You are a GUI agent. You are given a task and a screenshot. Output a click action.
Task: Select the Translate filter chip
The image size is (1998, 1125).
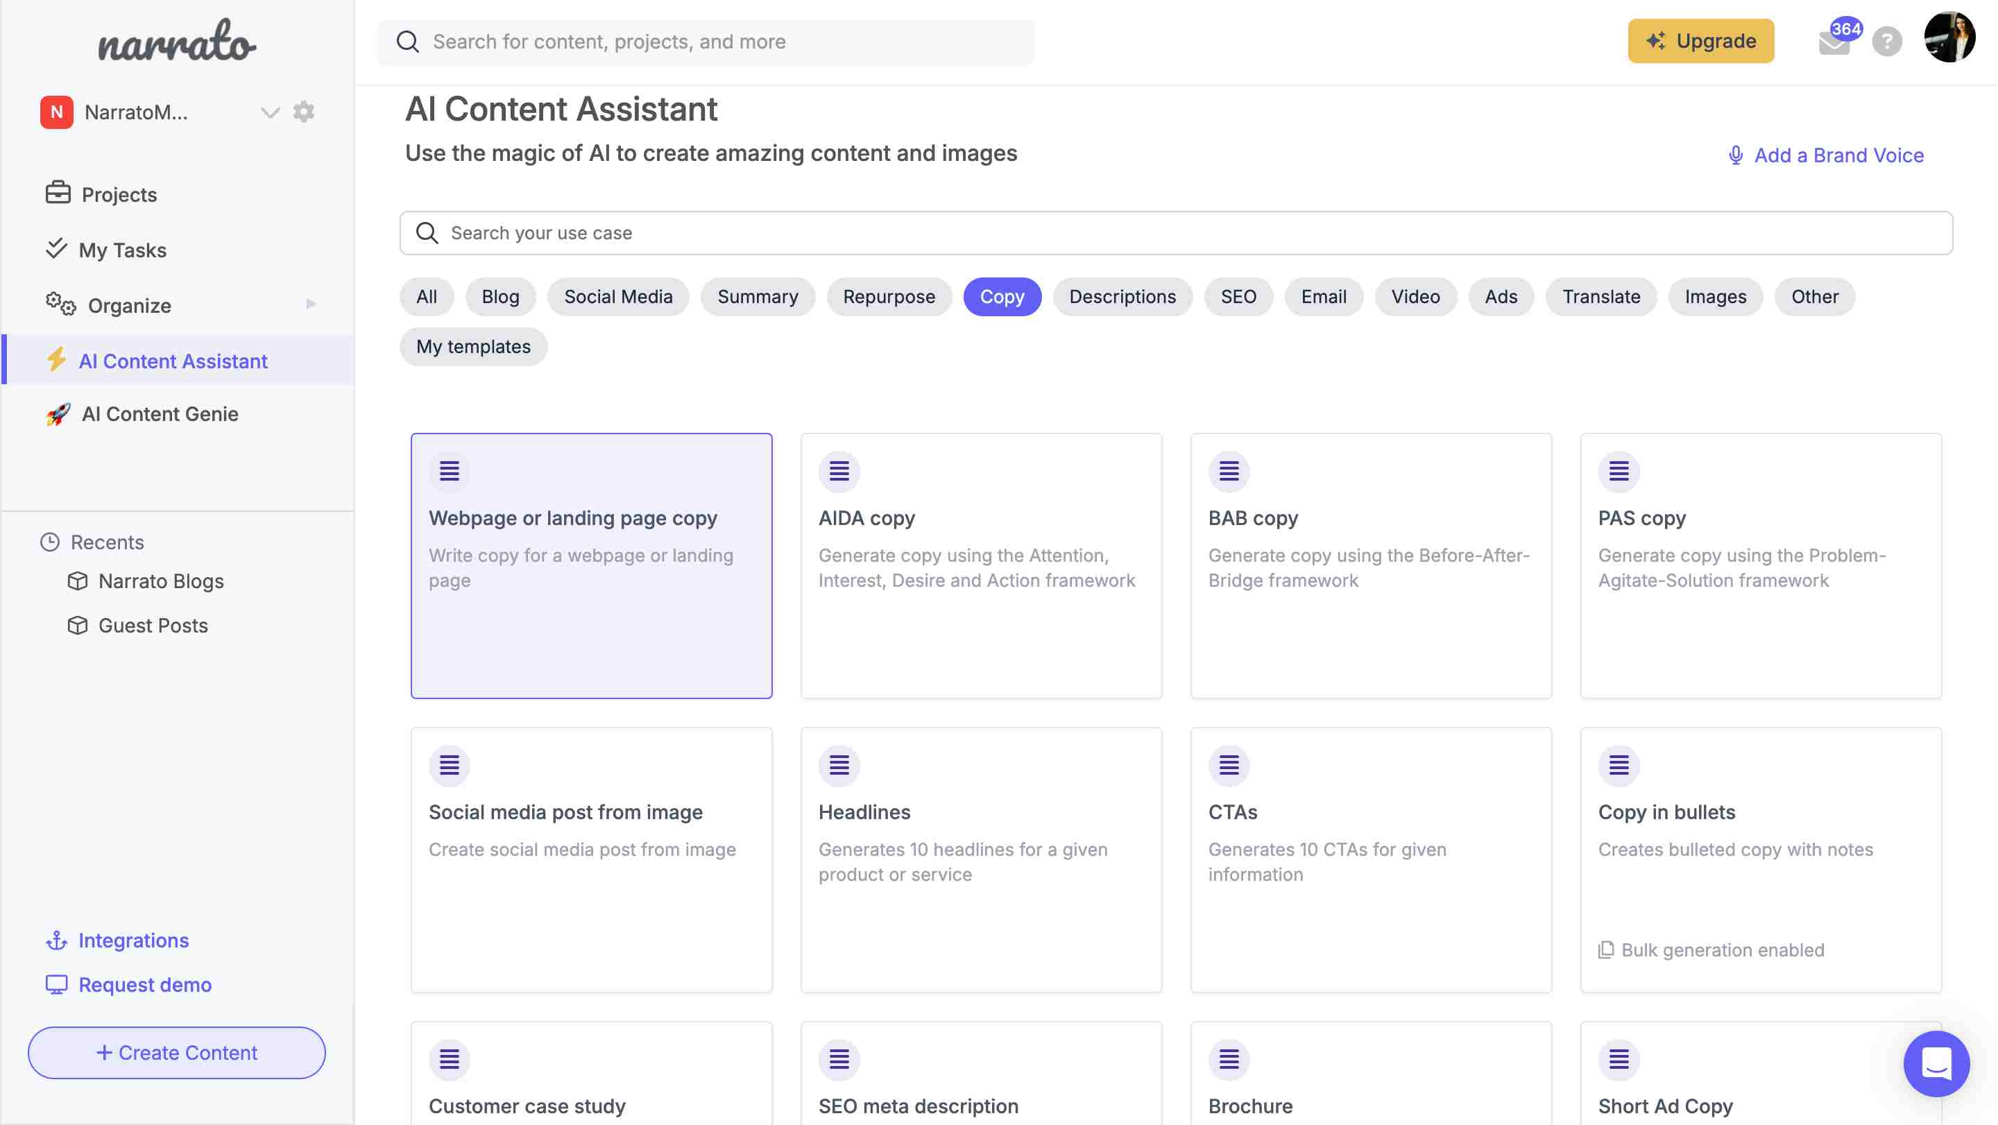[x=1602, y=297]
